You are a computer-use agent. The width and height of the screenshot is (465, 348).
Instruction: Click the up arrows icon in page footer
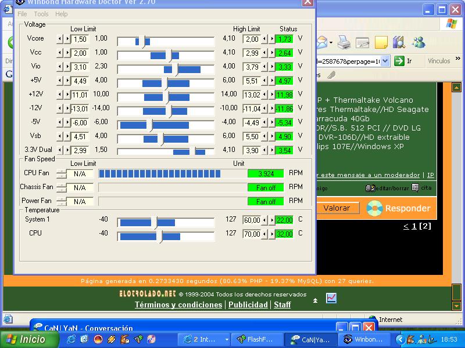[x=315, y=300]
